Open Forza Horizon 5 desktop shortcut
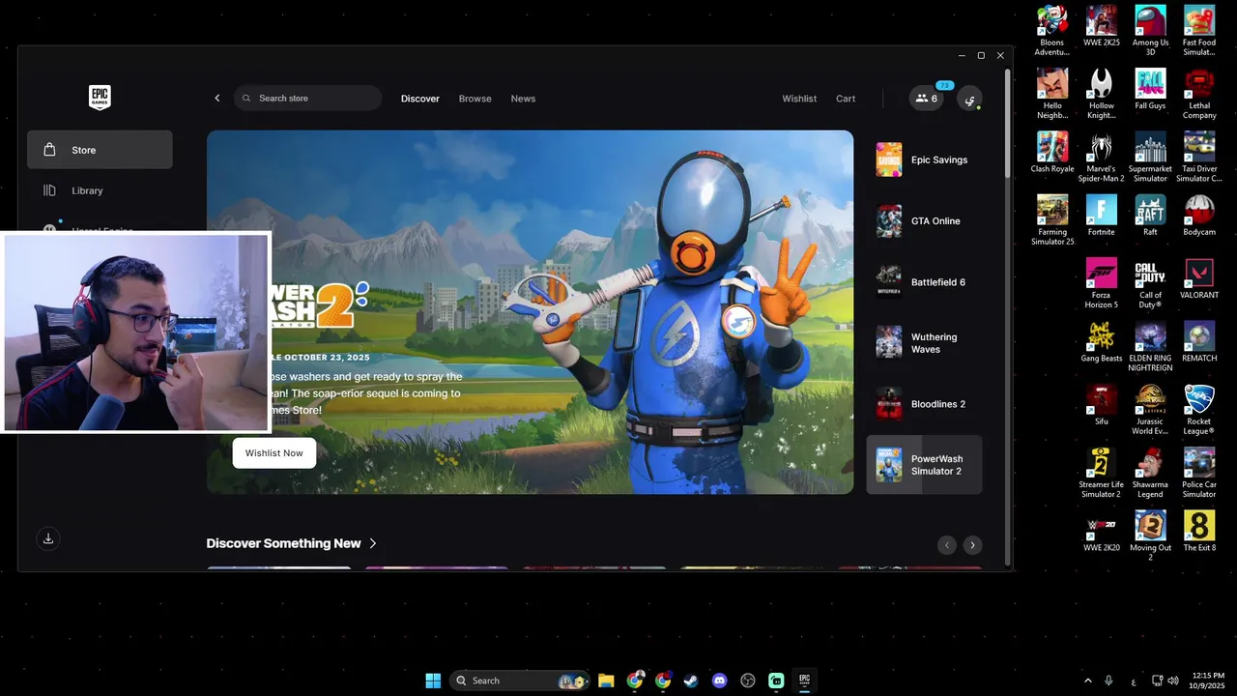 tap(1102, 283)
